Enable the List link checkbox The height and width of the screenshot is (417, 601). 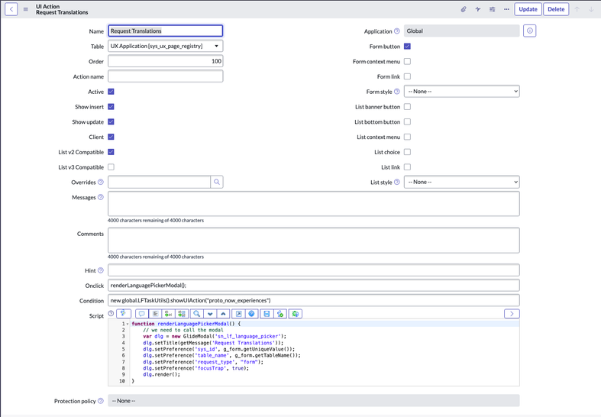click(x=408, y=167)
